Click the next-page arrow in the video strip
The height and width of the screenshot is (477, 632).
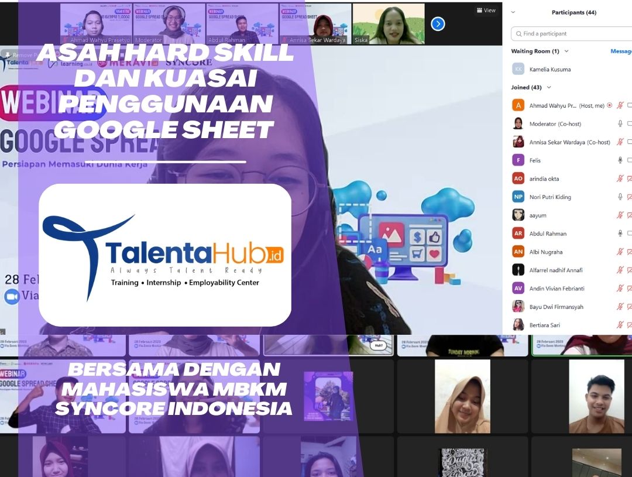[x=438, y=24]
